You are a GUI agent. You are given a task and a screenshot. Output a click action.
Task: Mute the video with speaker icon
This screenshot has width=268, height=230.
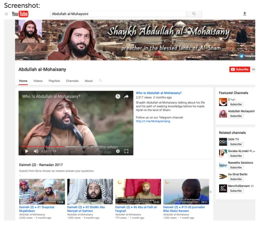coord(36,151)
